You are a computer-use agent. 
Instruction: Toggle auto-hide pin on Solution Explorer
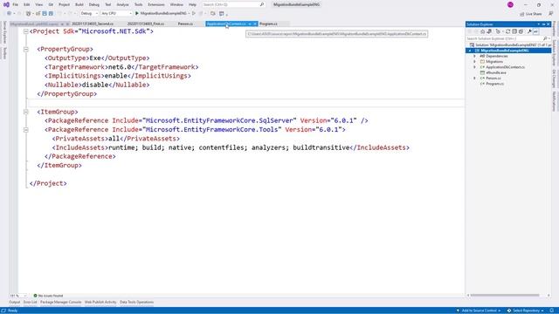(543, 24)
